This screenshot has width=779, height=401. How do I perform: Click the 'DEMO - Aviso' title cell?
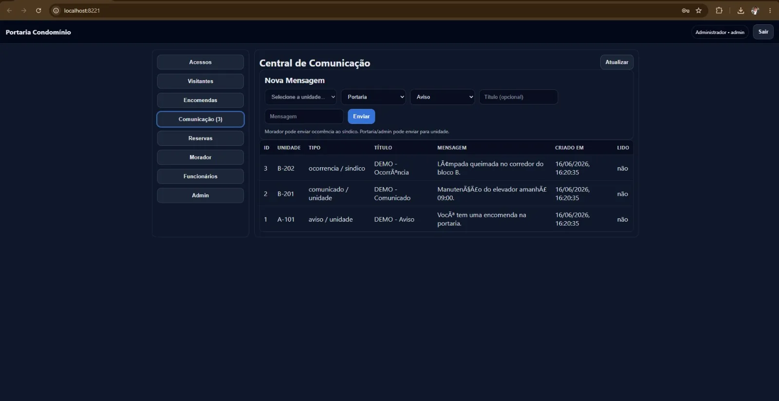pos(394,219)
